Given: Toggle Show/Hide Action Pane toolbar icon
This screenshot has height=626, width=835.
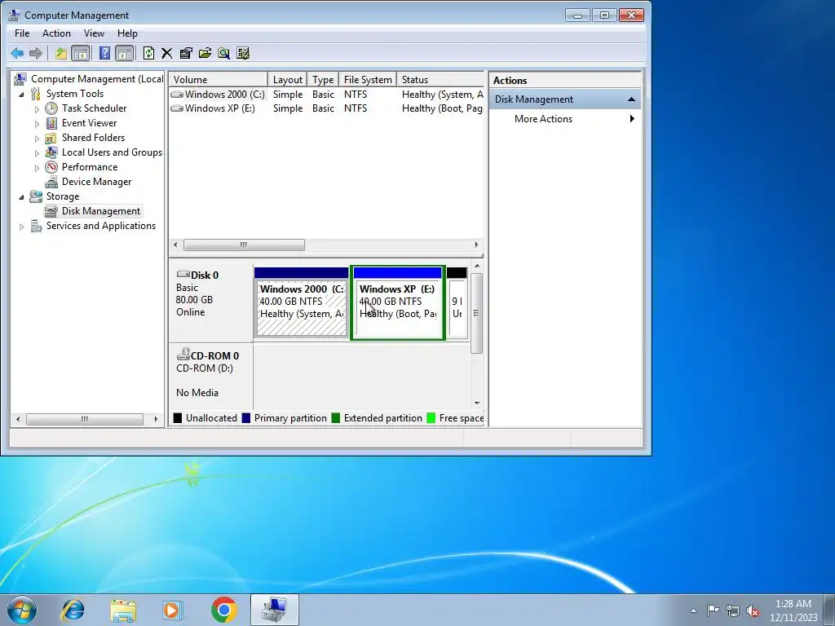Looking at the screenshot, I should point(124,53).
